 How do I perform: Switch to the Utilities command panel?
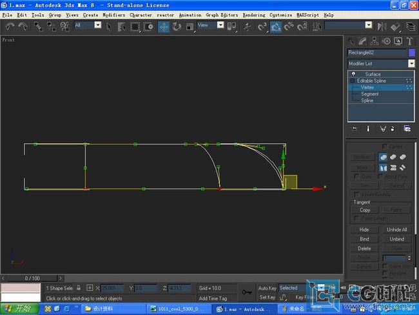point(409,41)
